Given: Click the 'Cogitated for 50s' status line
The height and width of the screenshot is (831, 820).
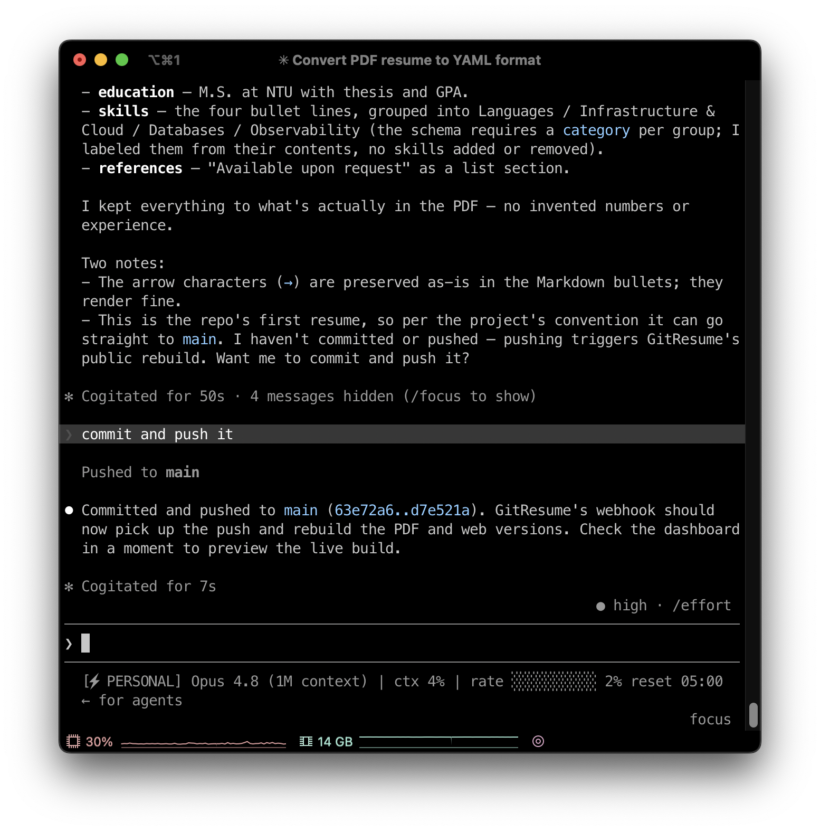Looking at the screenshot, I should coord(153,396).
